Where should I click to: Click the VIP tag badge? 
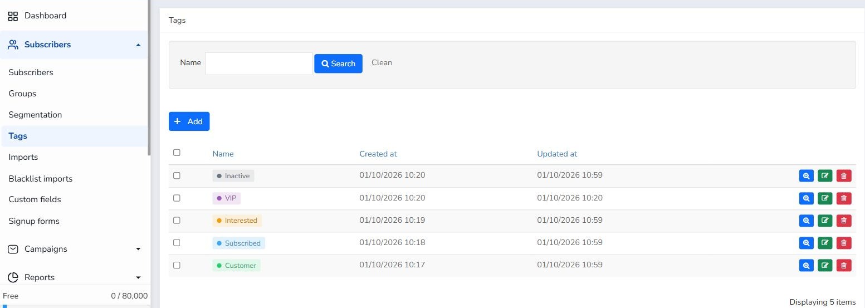point(227,198)
